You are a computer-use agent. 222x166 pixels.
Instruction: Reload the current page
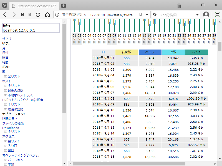click(39, 15)
